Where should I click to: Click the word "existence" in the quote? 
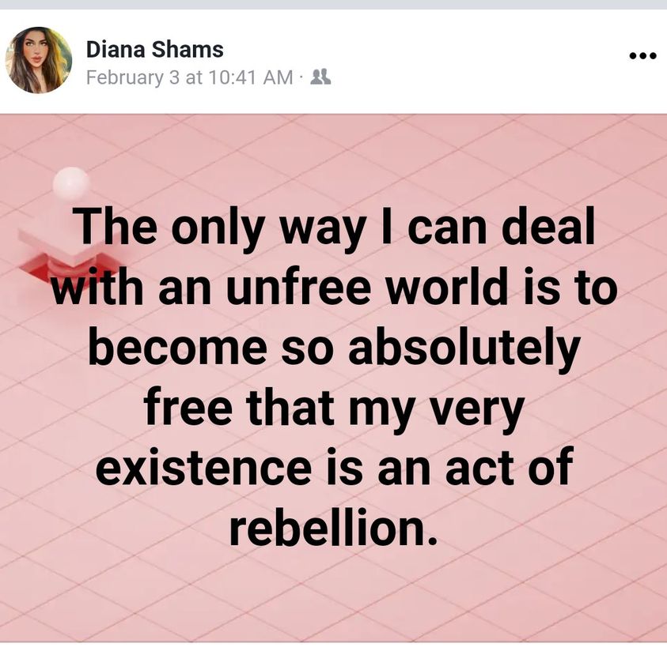203,466
